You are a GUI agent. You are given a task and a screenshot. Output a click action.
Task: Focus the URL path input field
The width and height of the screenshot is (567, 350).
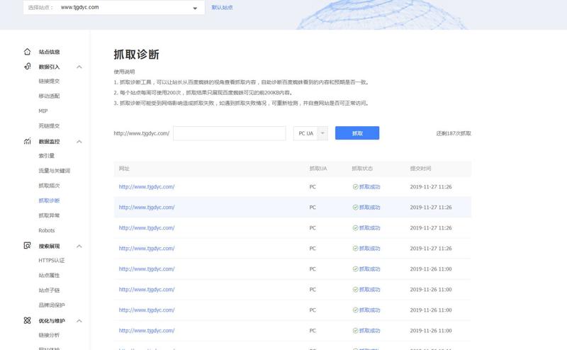(230, 133)
